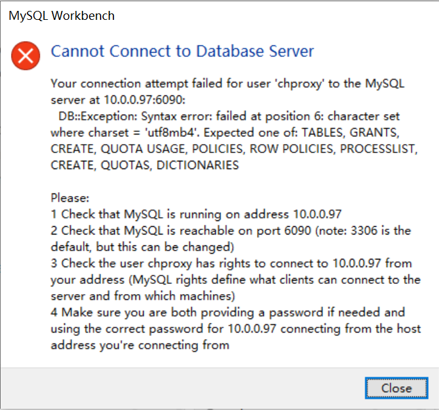Image resolution: width=439 pixels, height=410 pixels.
Task: Click the red error X icon
Action: coord(26,56)
